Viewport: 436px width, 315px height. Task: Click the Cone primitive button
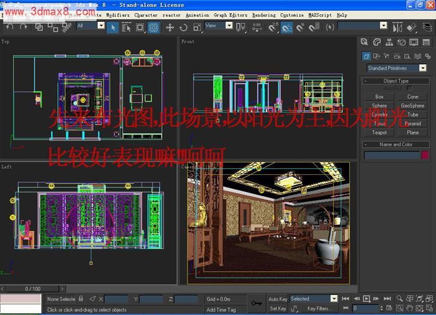tap(412, 96)
